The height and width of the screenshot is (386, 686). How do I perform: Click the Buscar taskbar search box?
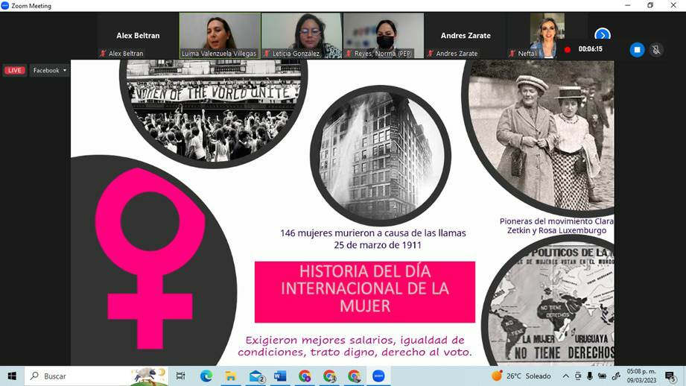(x=96, y=376)
